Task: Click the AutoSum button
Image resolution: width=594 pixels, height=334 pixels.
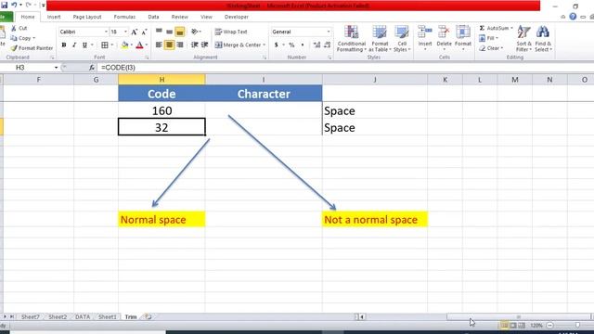Action: point(494,29)
